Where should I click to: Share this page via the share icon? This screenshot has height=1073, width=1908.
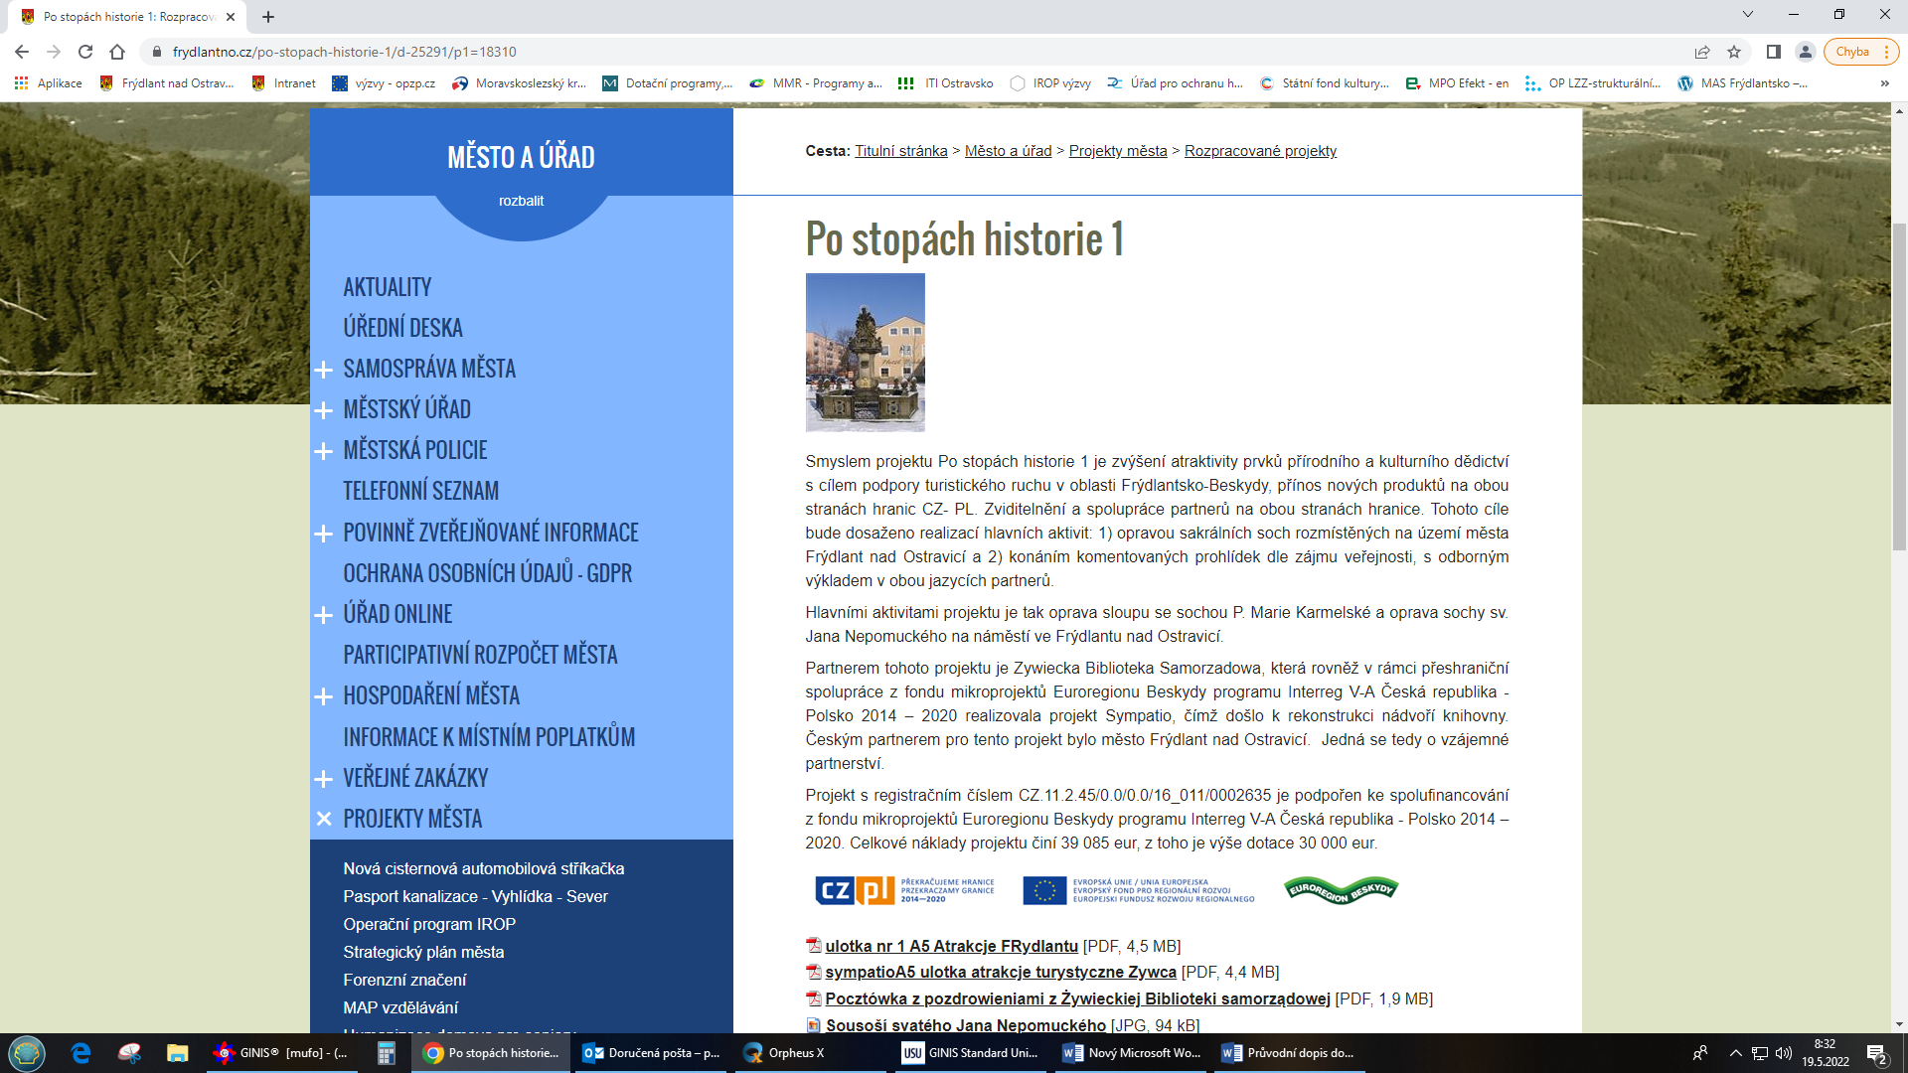(x=1702, y=52)
